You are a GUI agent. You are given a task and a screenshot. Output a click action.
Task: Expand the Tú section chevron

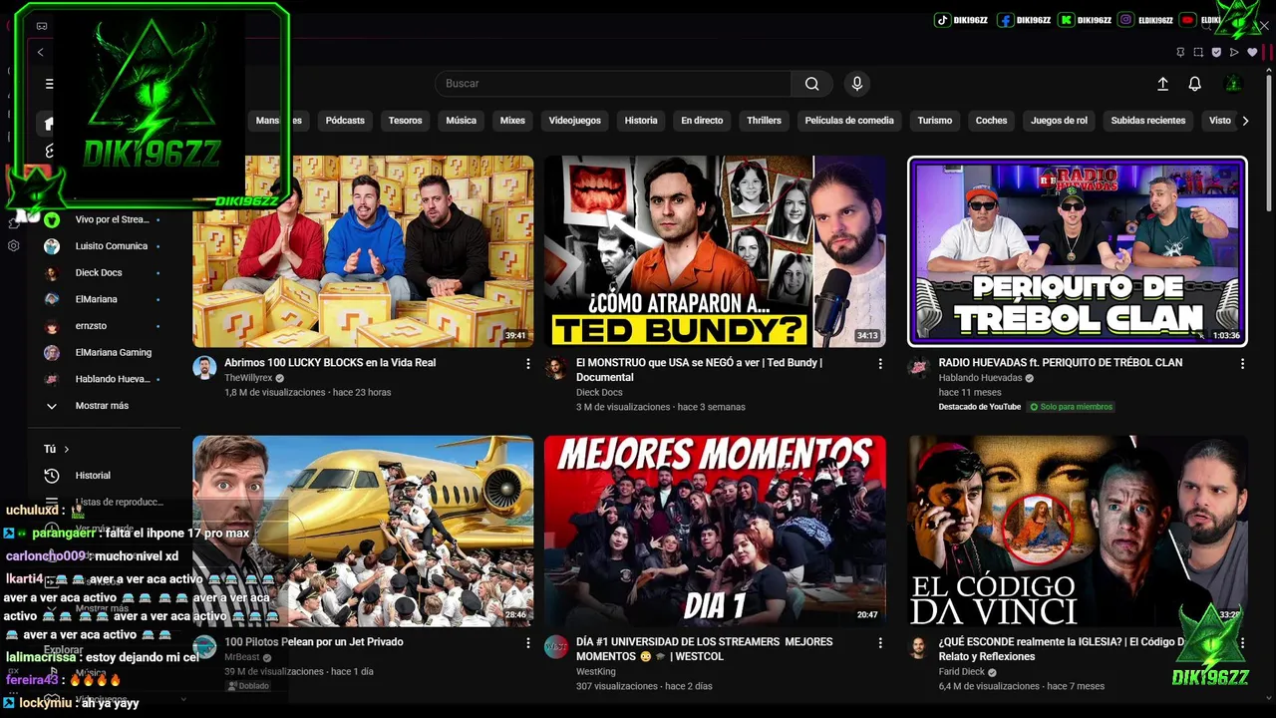67,449
